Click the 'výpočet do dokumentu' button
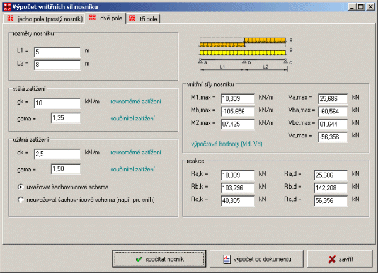 click(256, 259)
